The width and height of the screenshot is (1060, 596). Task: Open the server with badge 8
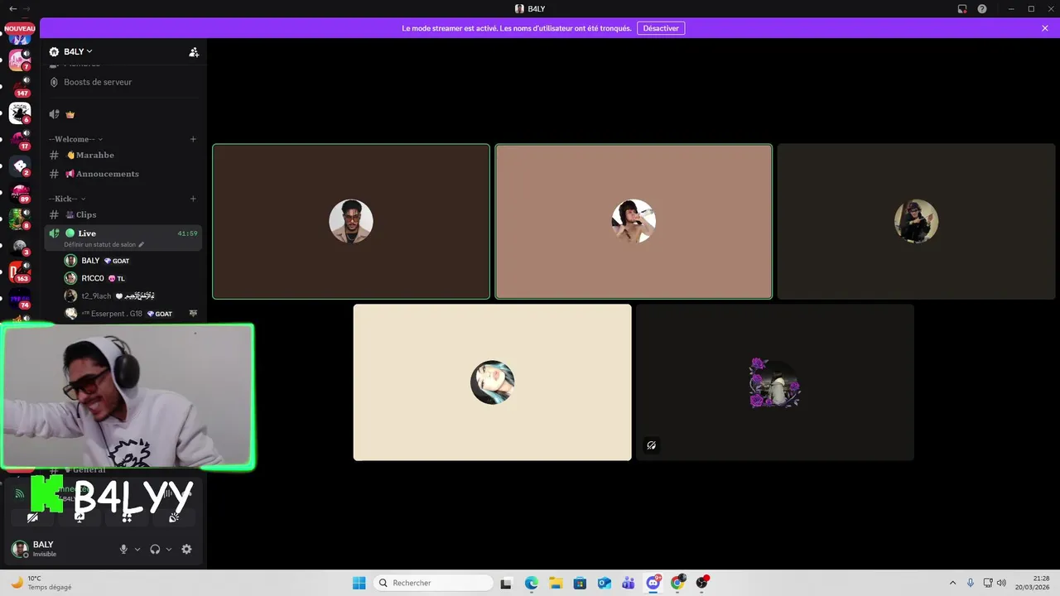20,219
